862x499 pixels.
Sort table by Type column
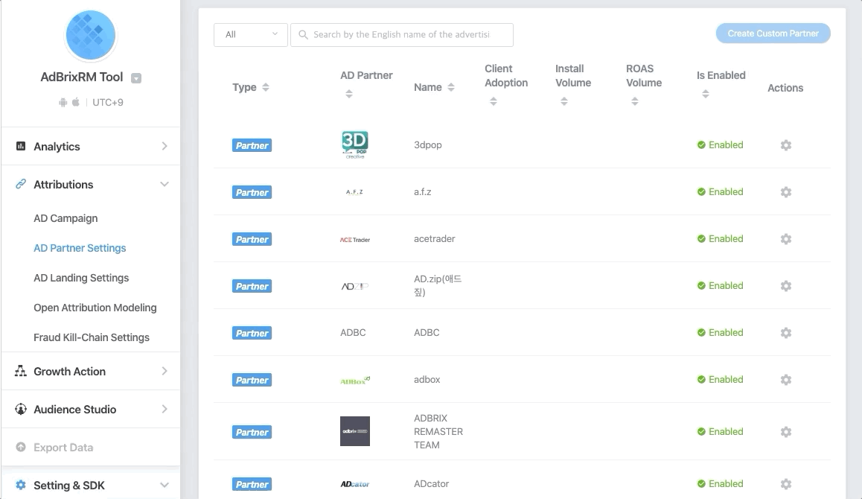tap(266, 87)
